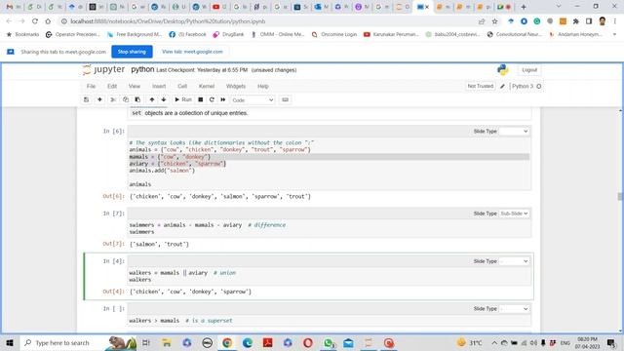
Task: Open the Kernel menu
Action: [x=207, y=86]
